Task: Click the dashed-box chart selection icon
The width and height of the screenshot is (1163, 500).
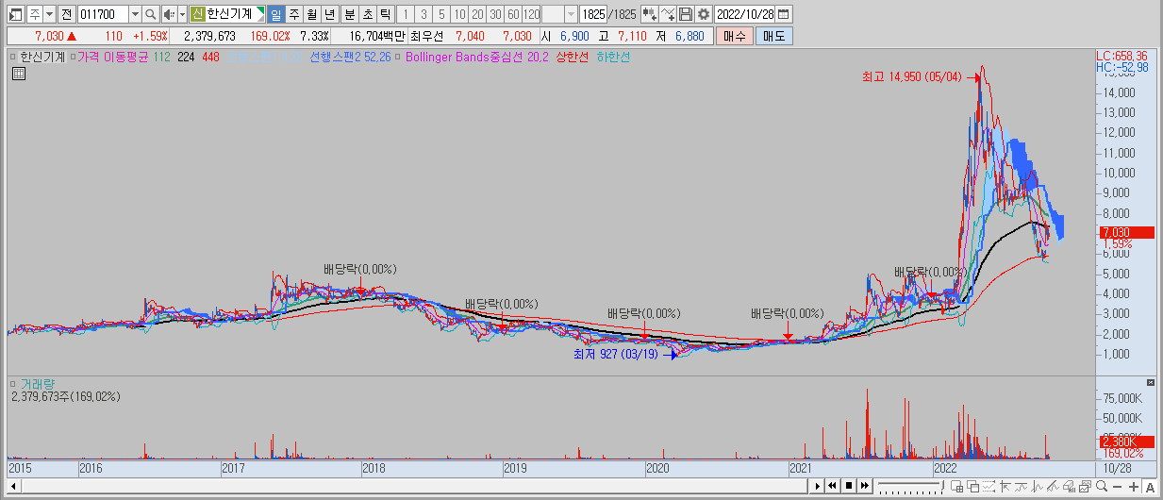Action: (x=989, y=486)
